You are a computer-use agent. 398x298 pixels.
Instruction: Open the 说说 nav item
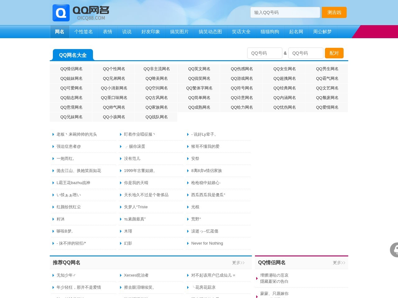coord(127,32)
